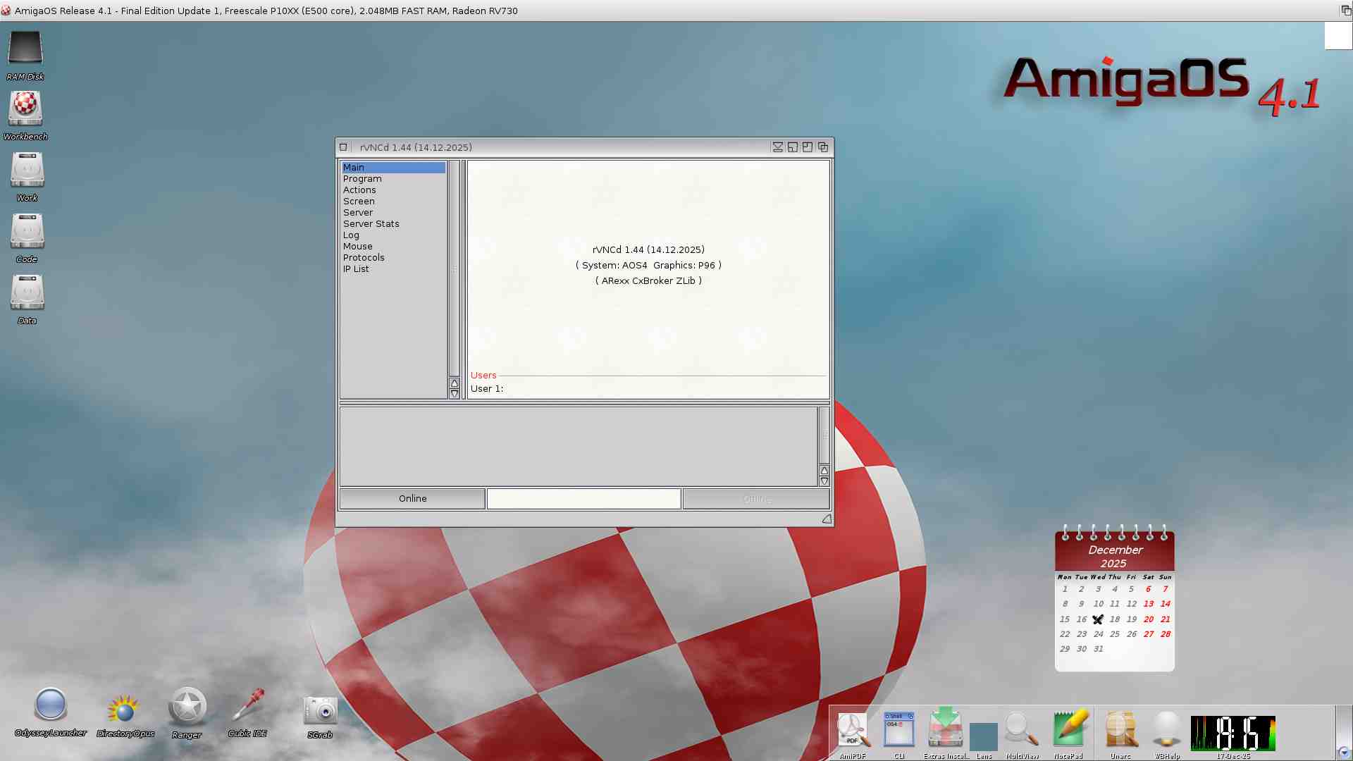
Task: Click the up arrow of the log area scrollbar
Action: [824, 471]
